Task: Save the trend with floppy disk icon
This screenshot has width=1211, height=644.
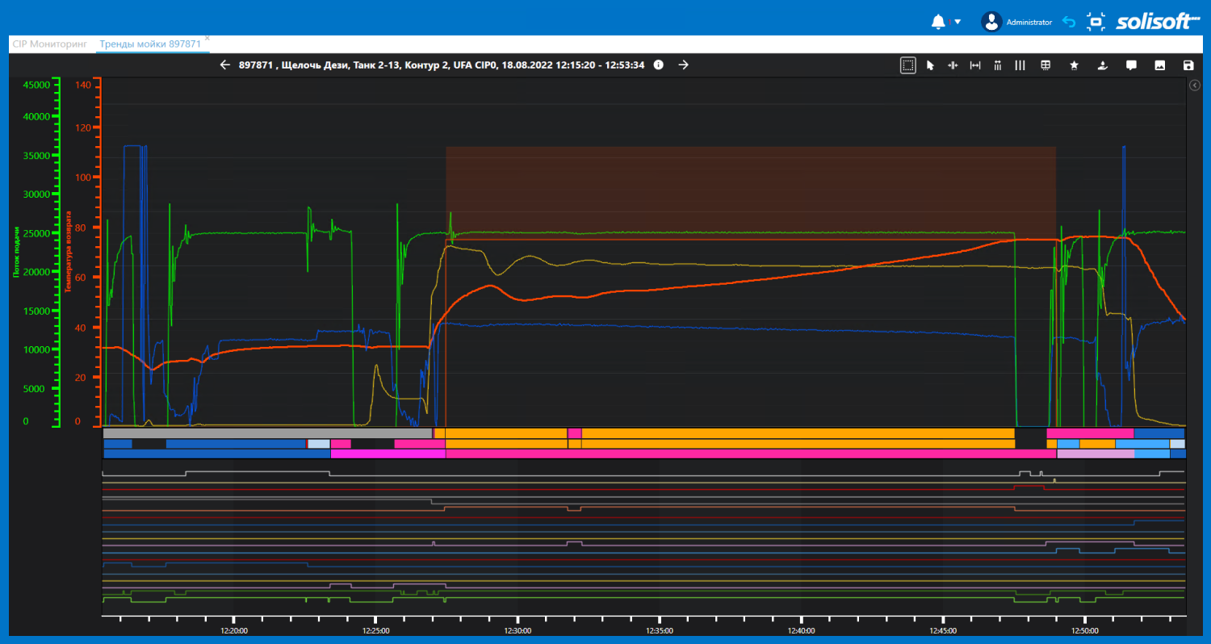Action: point(1188,65)
